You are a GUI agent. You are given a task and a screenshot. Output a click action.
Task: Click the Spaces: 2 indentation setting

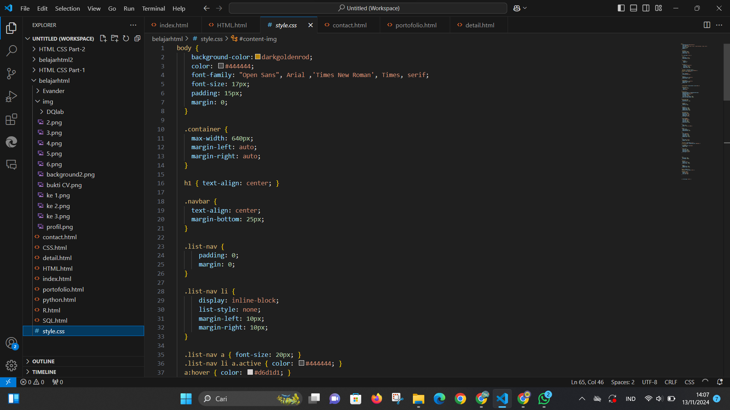(622, 382)
